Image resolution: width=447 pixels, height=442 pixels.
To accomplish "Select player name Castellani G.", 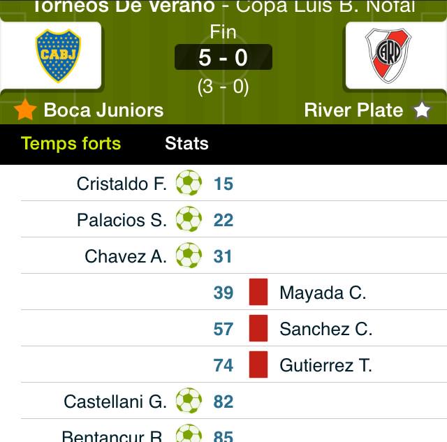I will [x=115, y=402].
